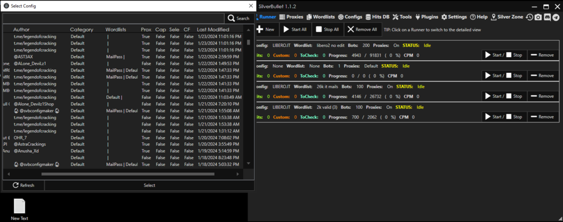The image size is (563, 222).
Task: Click the horizontal scrollbar left arrow
Action: 8,174
